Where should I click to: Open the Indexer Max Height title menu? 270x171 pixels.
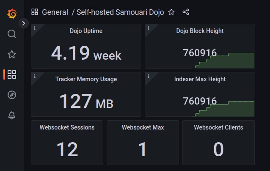(200, 79)
